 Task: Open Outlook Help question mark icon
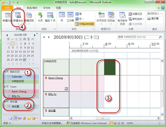pos(163,8)
